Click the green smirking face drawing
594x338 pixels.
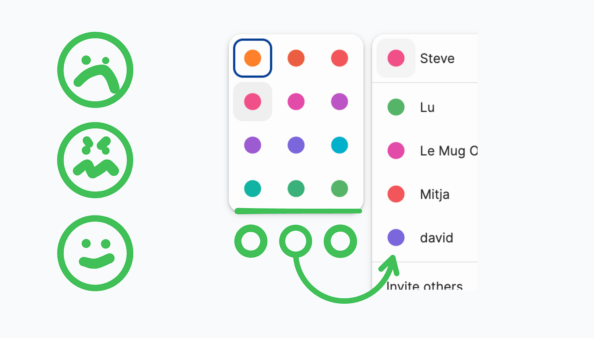pos(95,253)
